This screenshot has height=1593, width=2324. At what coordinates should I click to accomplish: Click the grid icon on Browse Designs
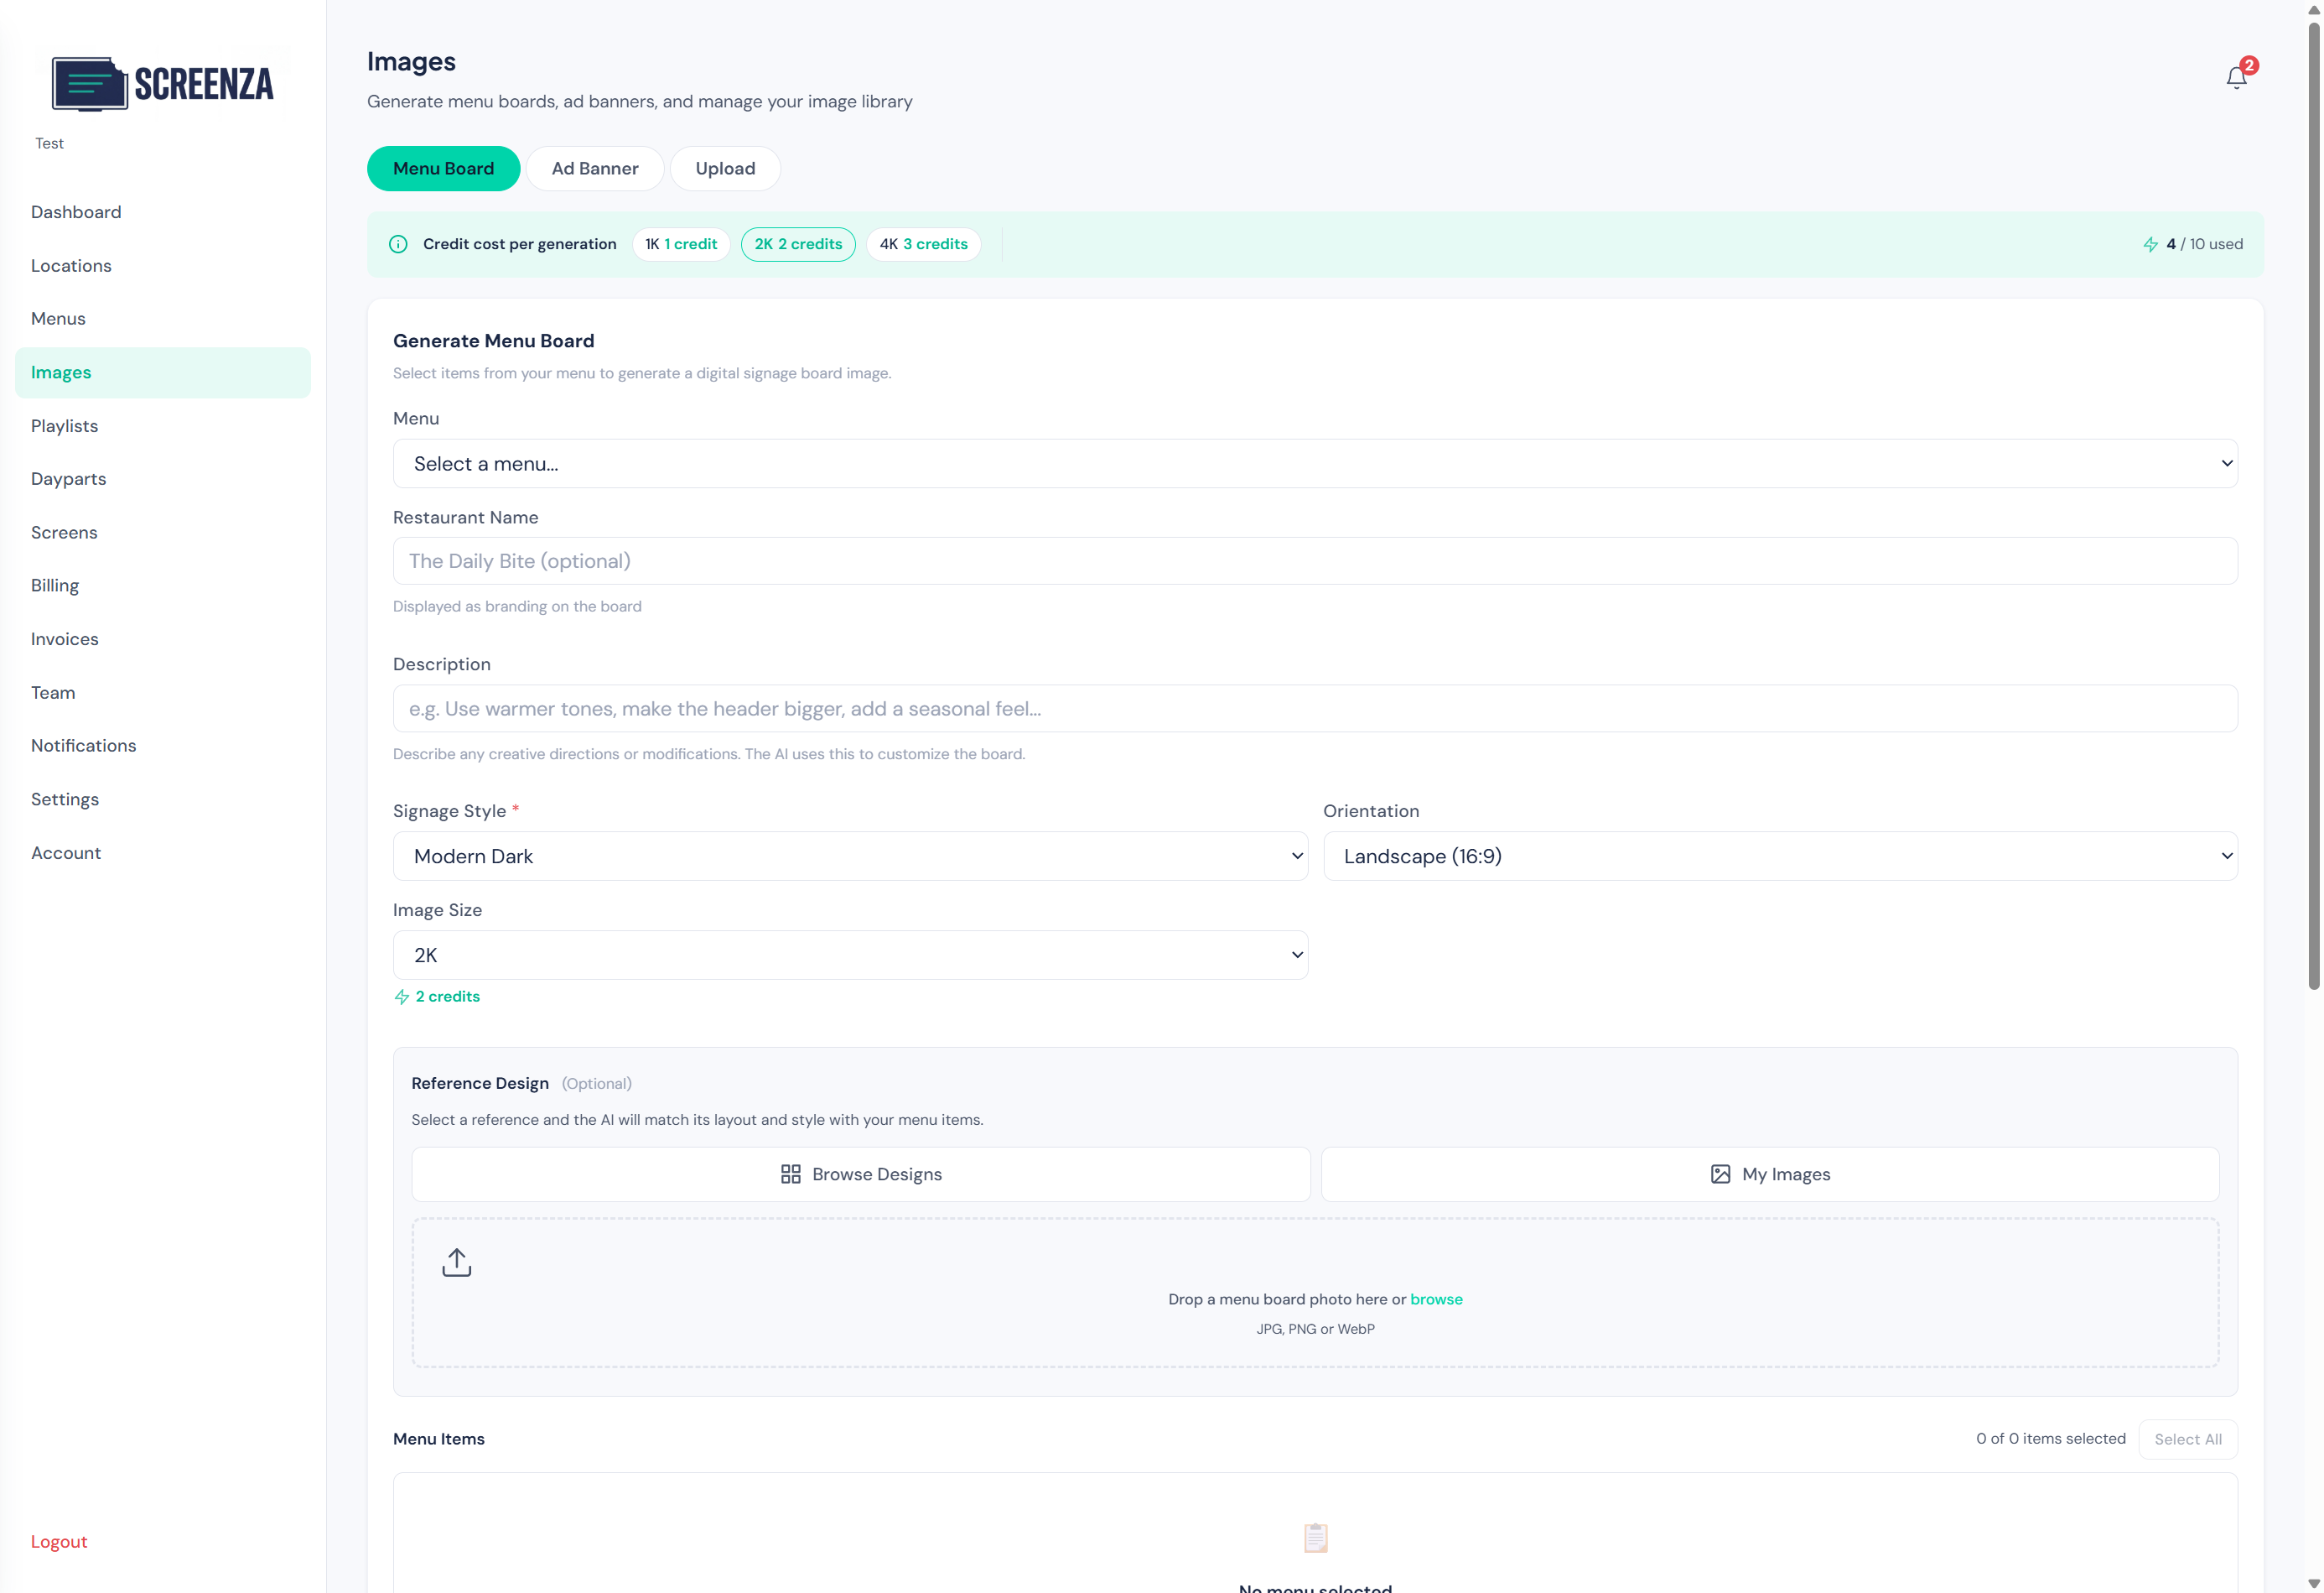pyautogui.click(x=791, y=1174)
